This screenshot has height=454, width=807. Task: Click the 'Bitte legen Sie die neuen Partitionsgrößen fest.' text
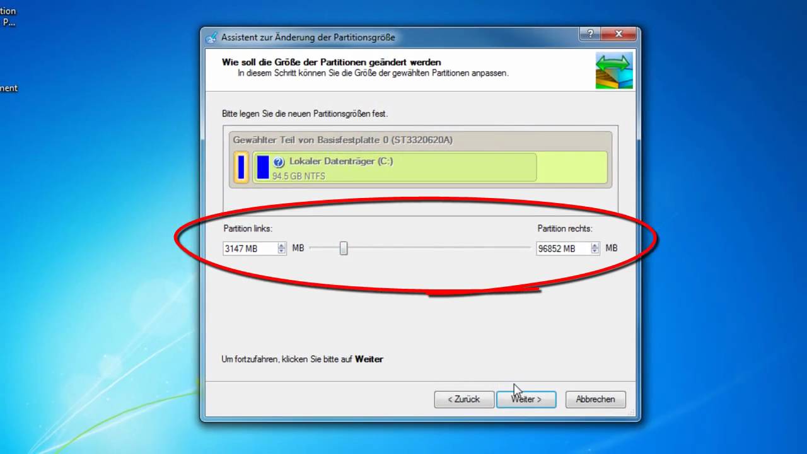coord(305,115)
